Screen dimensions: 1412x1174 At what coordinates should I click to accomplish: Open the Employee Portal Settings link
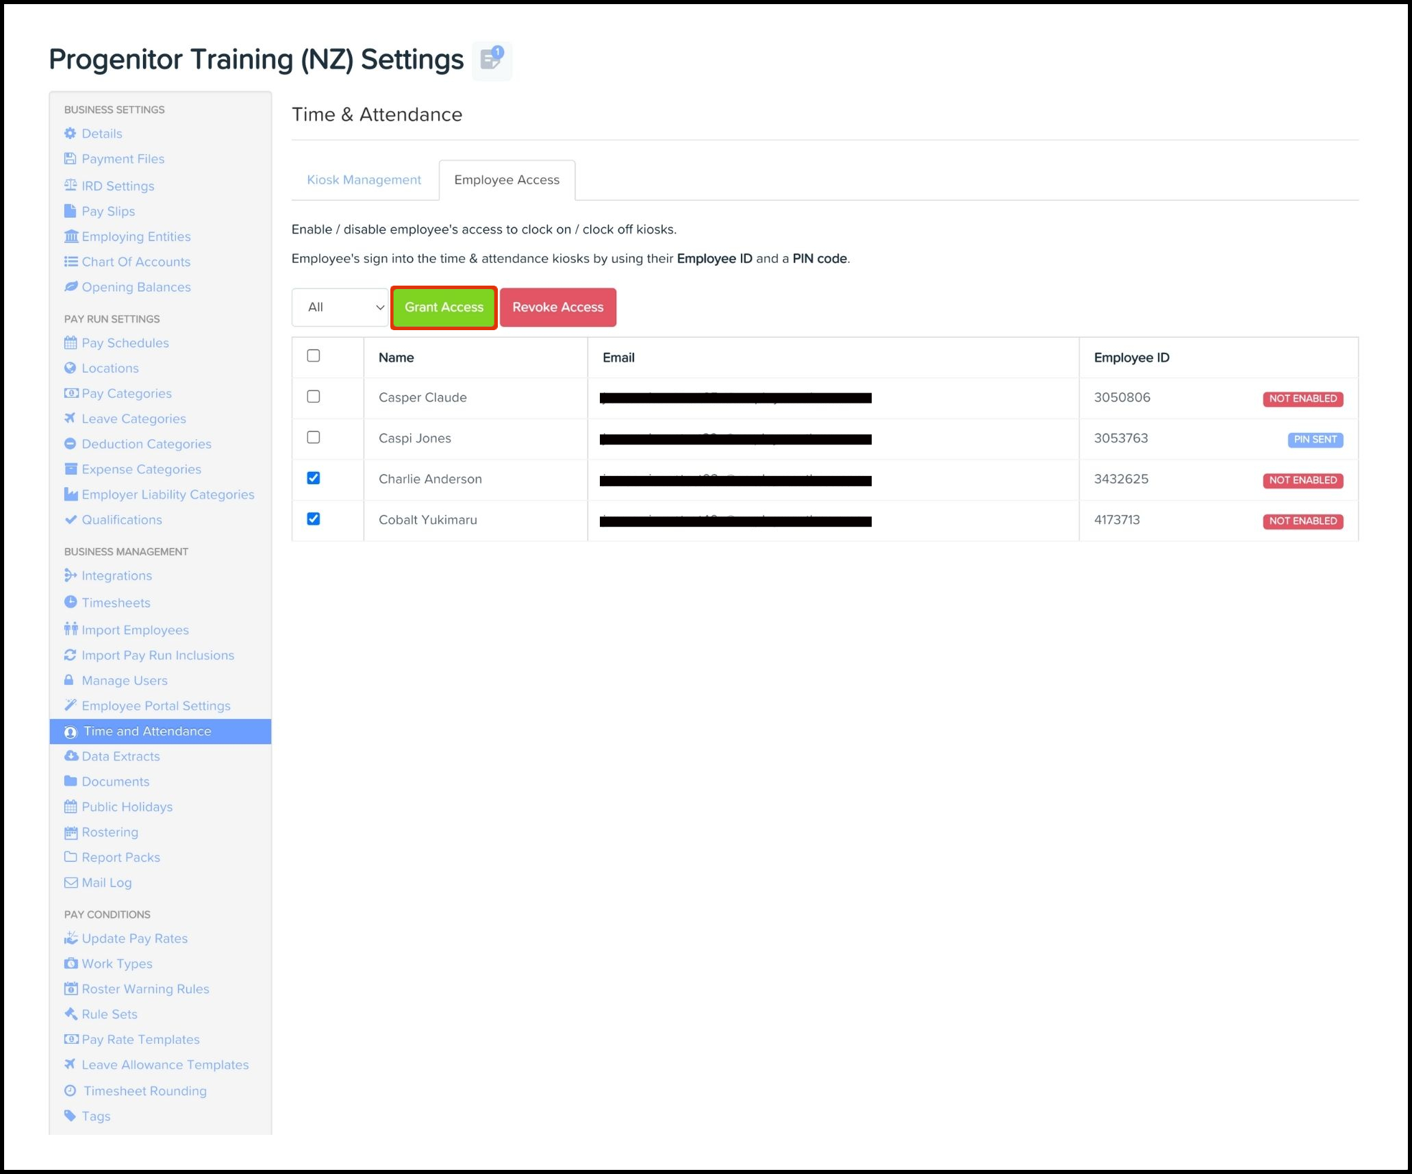[x=155, y=705]
